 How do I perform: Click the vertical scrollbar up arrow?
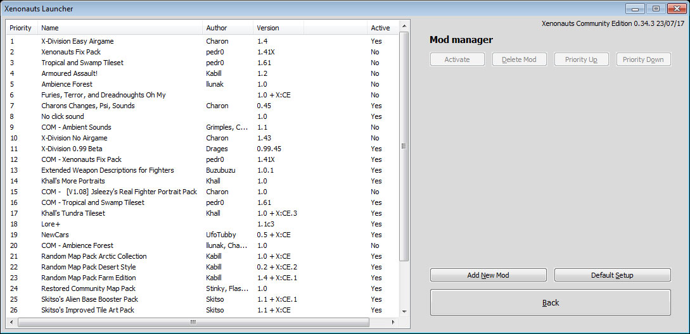(404, 26)
